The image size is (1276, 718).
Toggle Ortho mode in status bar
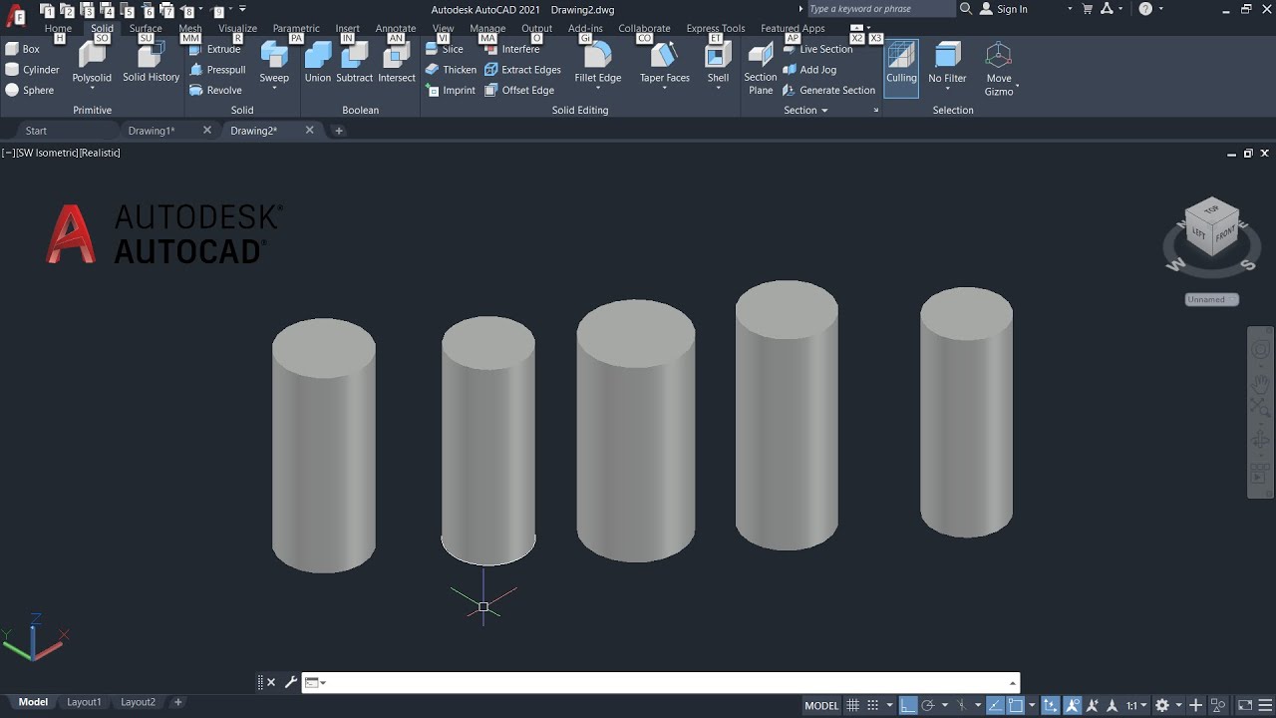tap(908, 705)
